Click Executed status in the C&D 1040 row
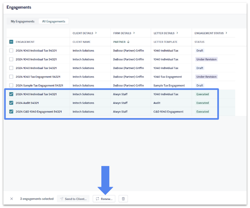250x208 pixels. click(x=202, y=112)
